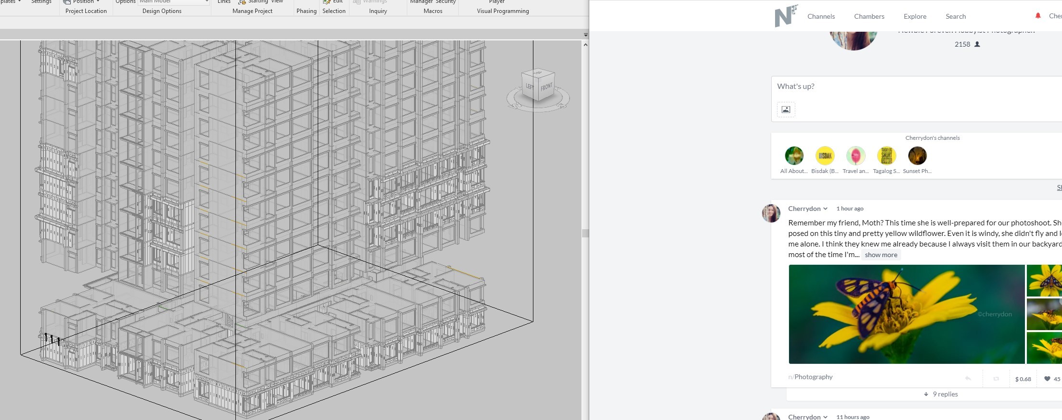Viewport: 1062px width, 420px height.
Task: Click the profile photo at top of page
Action: [854, 40]
